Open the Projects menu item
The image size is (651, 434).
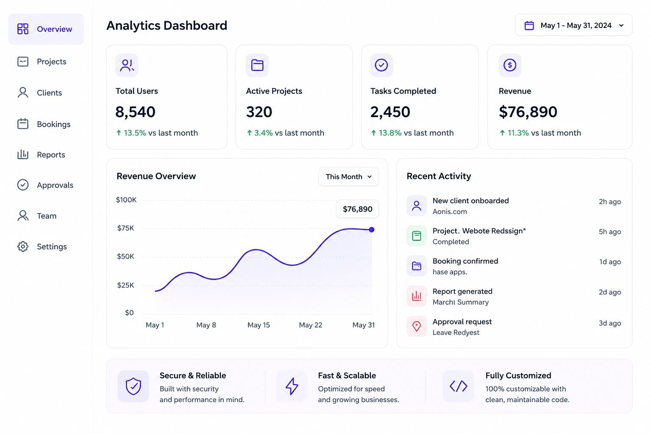(x=51, y=61)
